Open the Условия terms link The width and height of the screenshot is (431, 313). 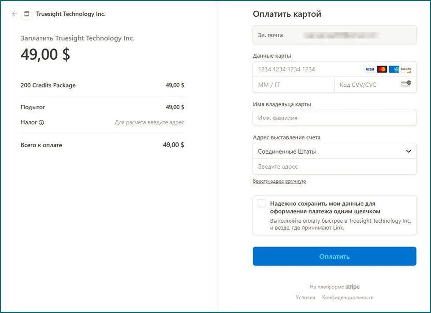point(305,297)
